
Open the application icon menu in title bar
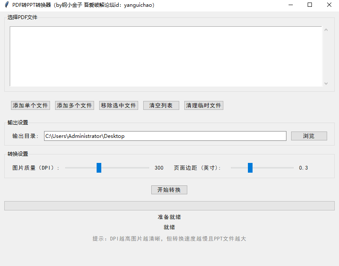point(6,5)
